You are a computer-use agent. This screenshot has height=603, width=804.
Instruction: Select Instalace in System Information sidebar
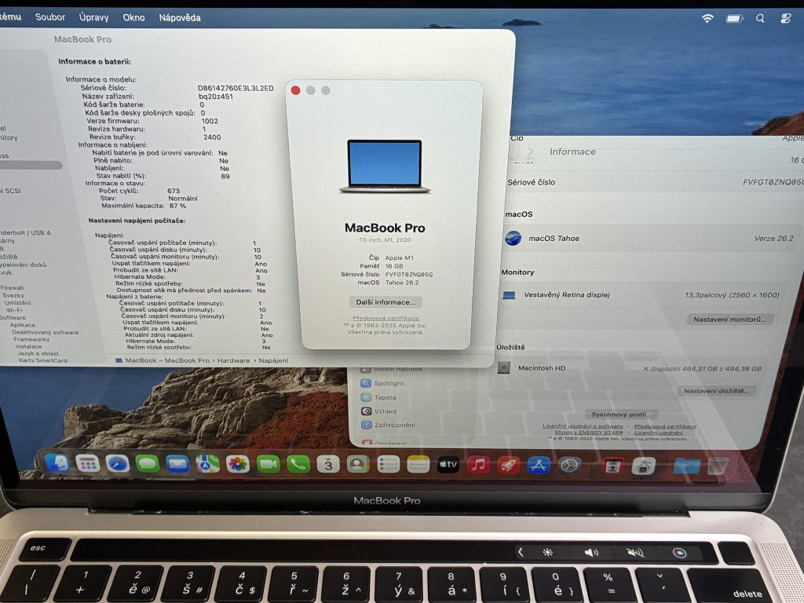(x=28, y=346)
